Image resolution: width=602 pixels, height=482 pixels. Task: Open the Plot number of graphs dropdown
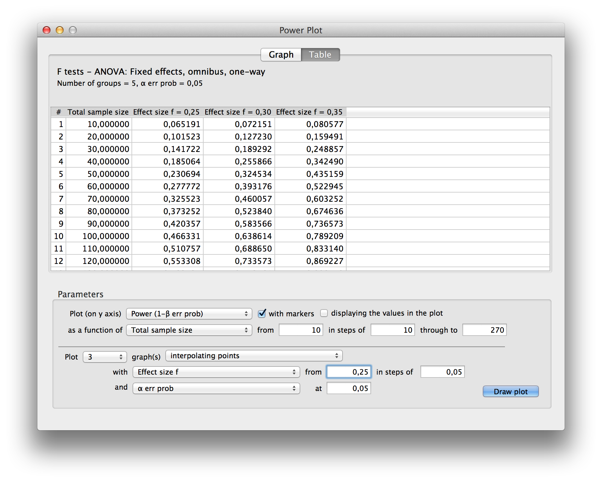[x=105, y=357]
